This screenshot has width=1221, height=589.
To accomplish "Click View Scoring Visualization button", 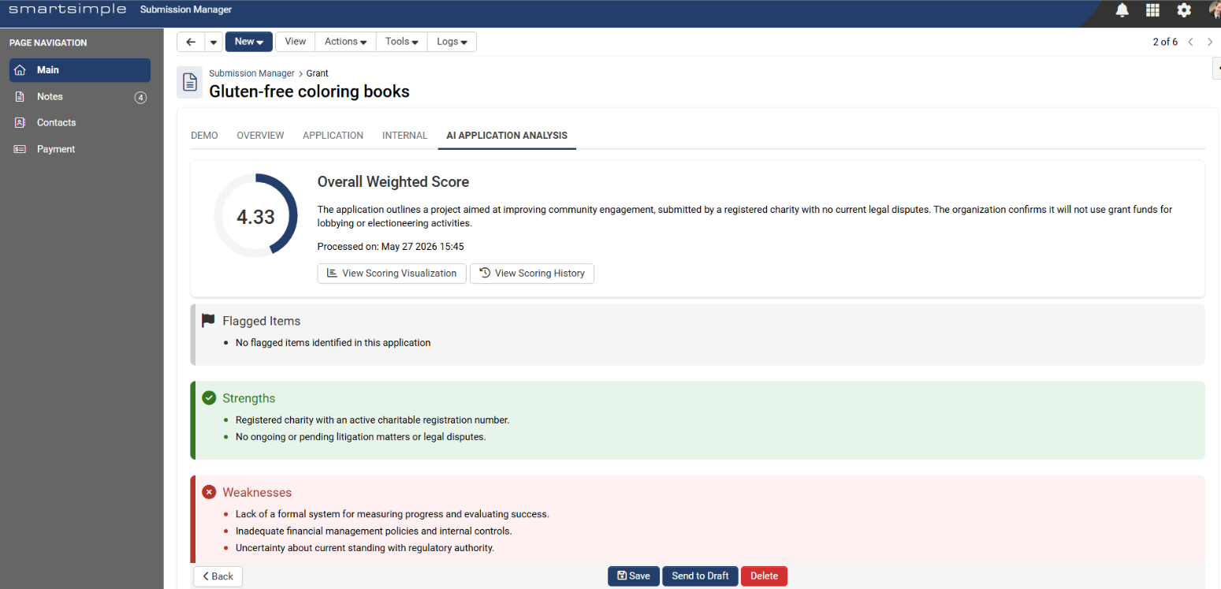I will tap(392, 274).
